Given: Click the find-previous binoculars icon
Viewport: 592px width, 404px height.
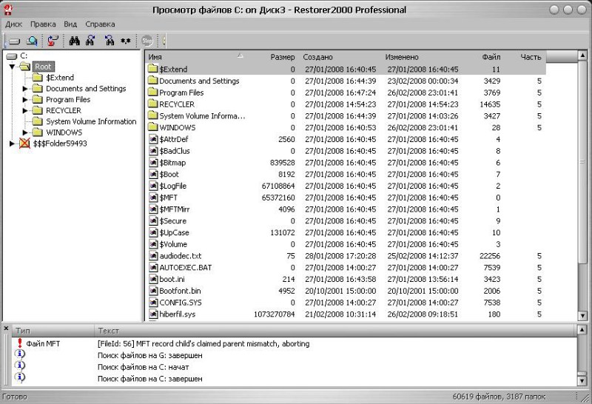Looking at the screenshot, I should (109, 41).
